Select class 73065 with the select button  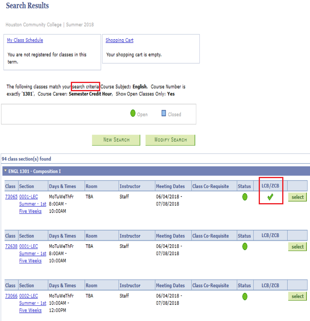(x=297, y=197)
